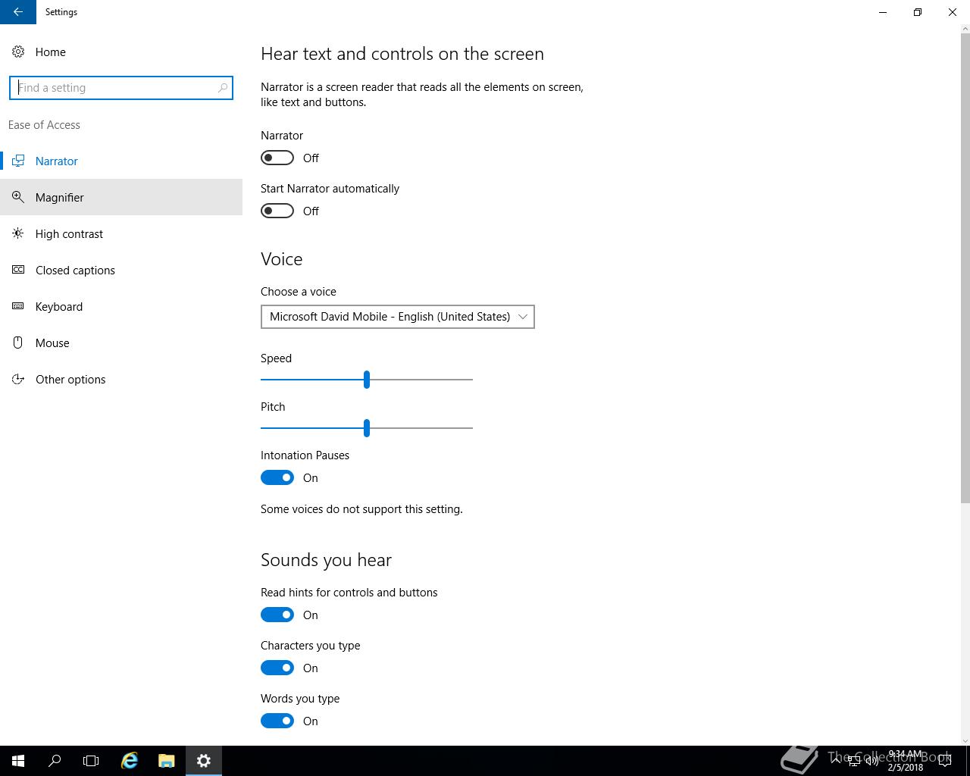The image size is (970, 776).
Task: Select the Keyboard sidebar icon
Action: pos(18,306)
